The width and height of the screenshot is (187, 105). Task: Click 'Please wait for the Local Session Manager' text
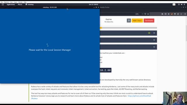coord(50,50)
